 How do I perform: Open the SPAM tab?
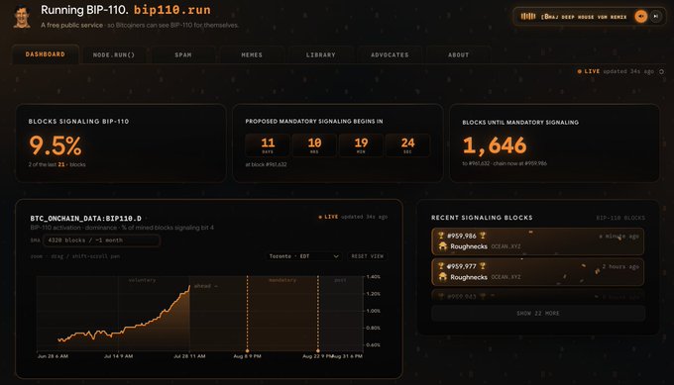pos(183,55)
